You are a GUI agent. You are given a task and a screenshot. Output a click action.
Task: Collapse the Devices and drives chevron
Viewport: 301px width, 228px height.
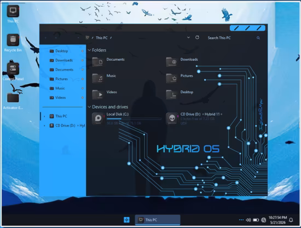[89, 107]
